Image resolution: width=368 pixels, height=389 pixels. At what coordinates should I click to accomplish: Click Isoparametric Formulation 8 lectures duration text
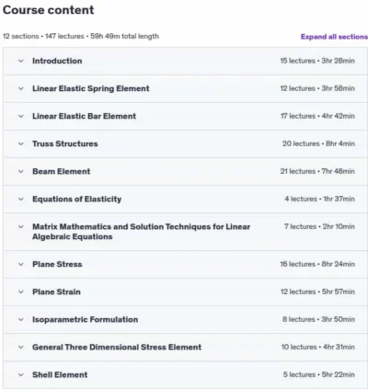pos(318,319)
